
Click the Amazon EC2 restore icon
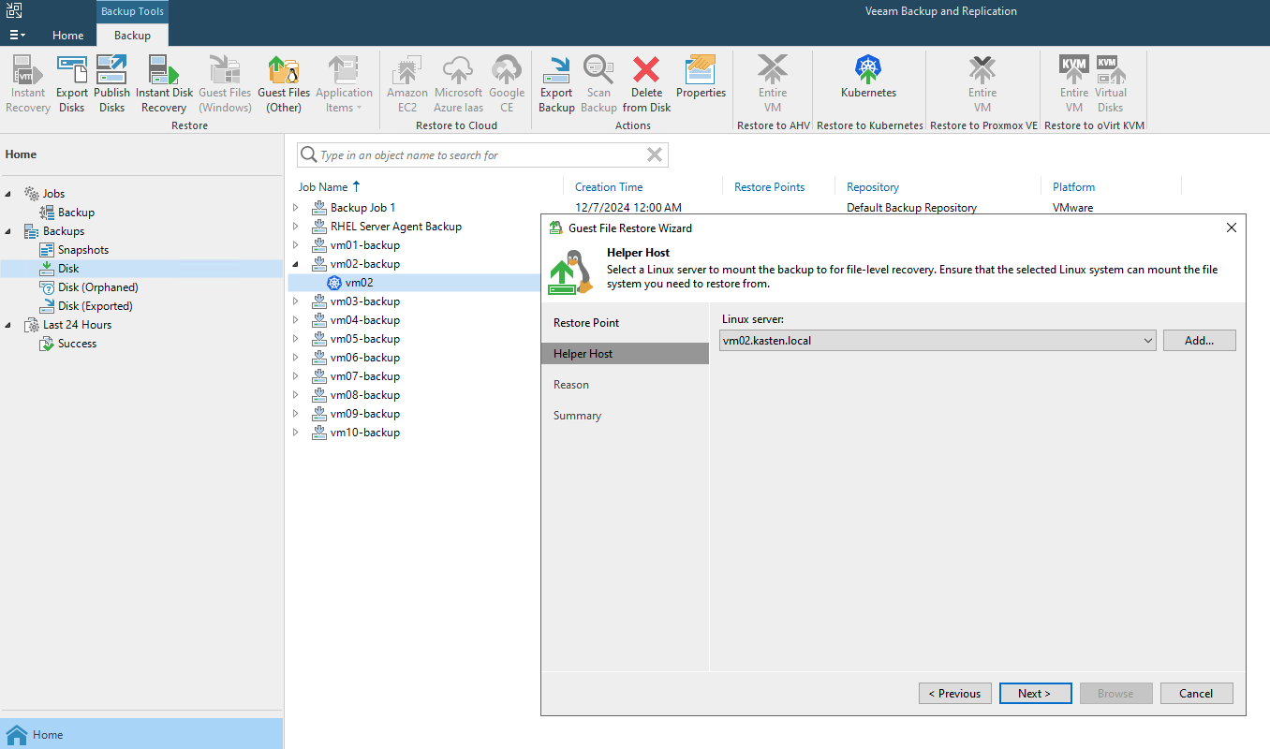click(407, 83)
